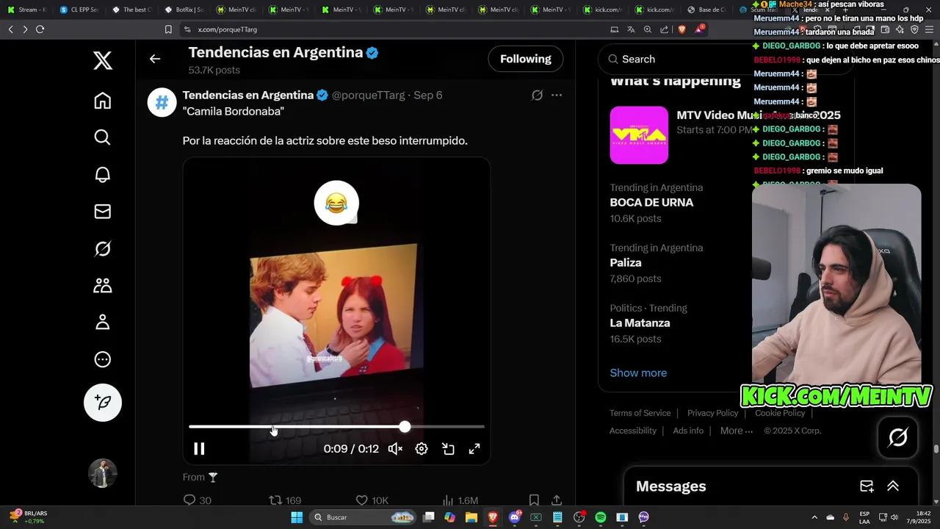Go back in browser history
The image size is (940, 529).
tap(10, 29)
